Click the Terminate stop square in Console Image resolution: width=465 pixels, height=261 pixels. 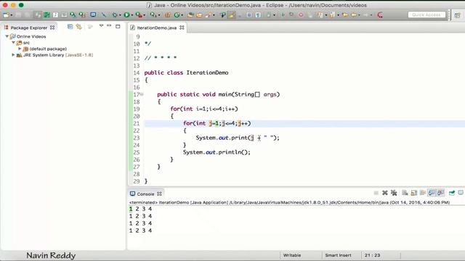click(x=376, y=193)
